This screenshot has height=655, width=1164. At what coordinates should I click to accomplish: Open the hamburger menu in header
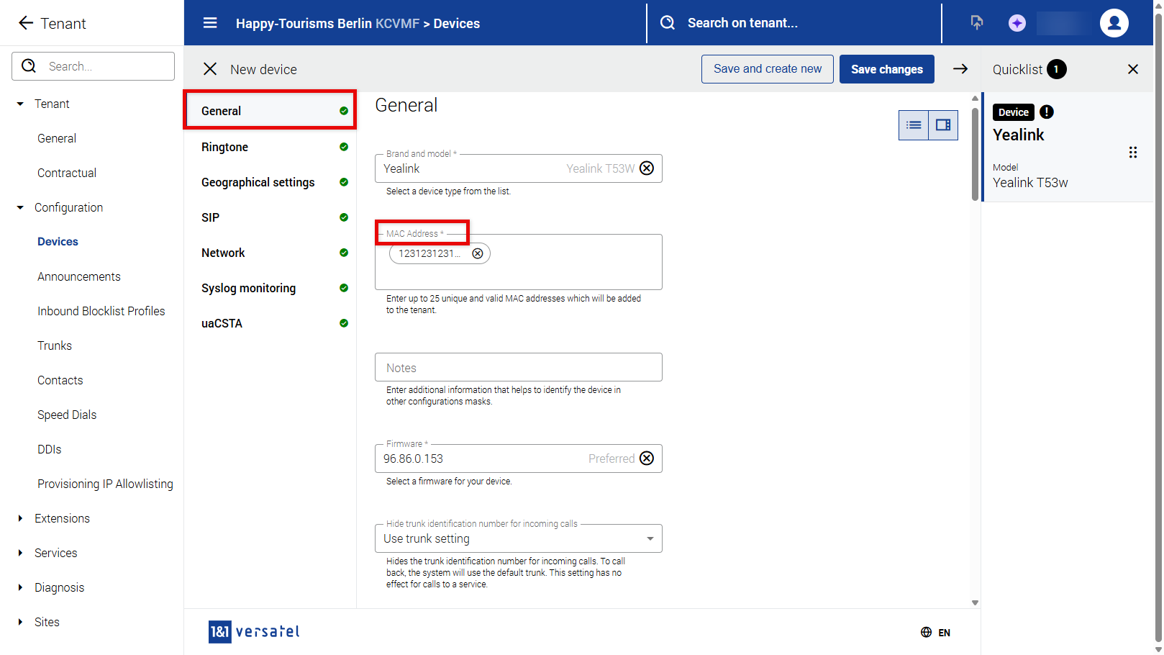tap(210, 23)
